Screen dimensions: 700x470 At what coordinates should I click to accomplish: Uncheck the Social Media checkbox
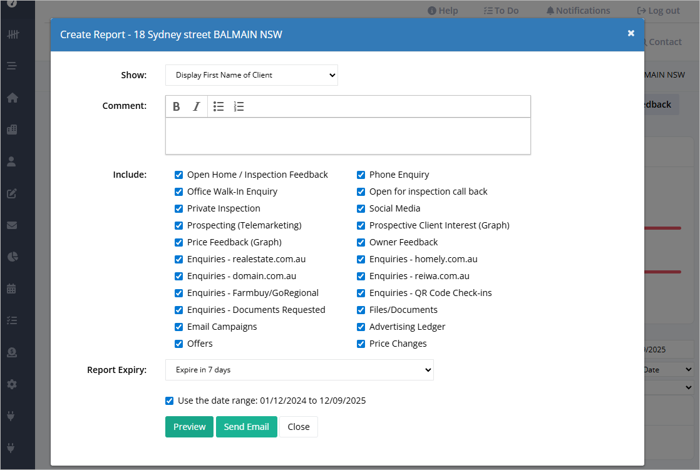pyautogui.click(x=361, y=208)
